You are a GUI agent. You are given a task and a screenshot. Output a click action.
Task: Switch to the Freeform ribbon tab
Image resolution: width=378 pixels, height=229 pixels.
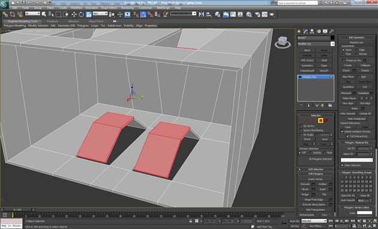coord(53,21)
